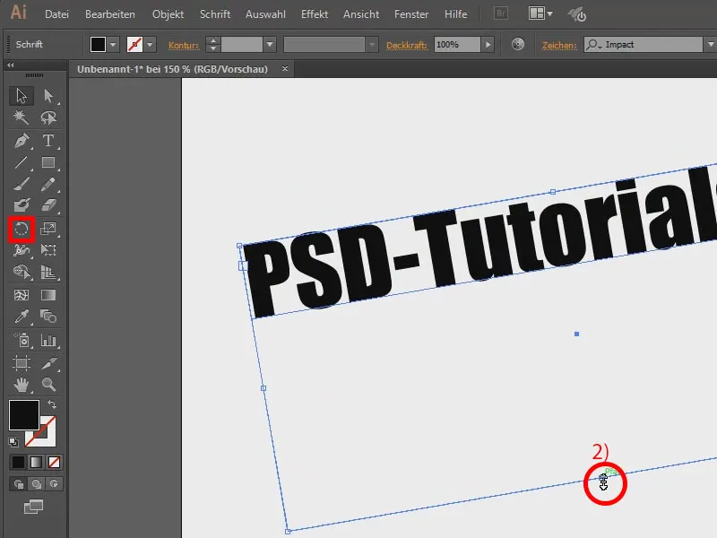
Task: Choose the Magic Wand tool
Action: [22, 118]
